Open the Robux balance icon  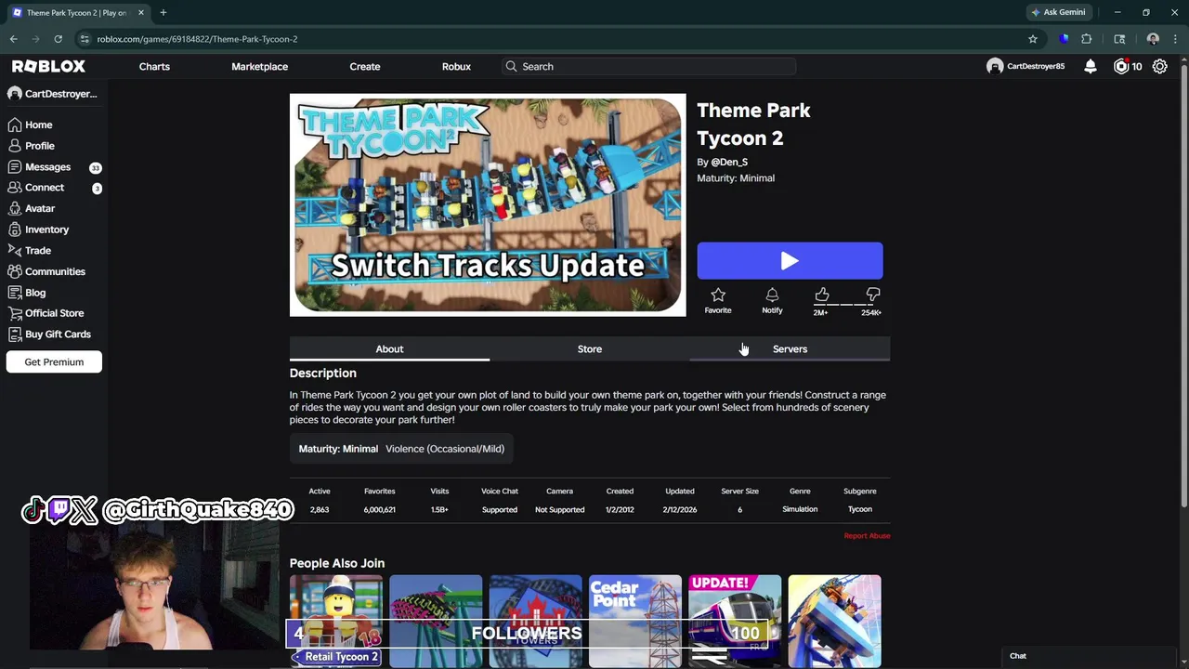(1121, 67)
